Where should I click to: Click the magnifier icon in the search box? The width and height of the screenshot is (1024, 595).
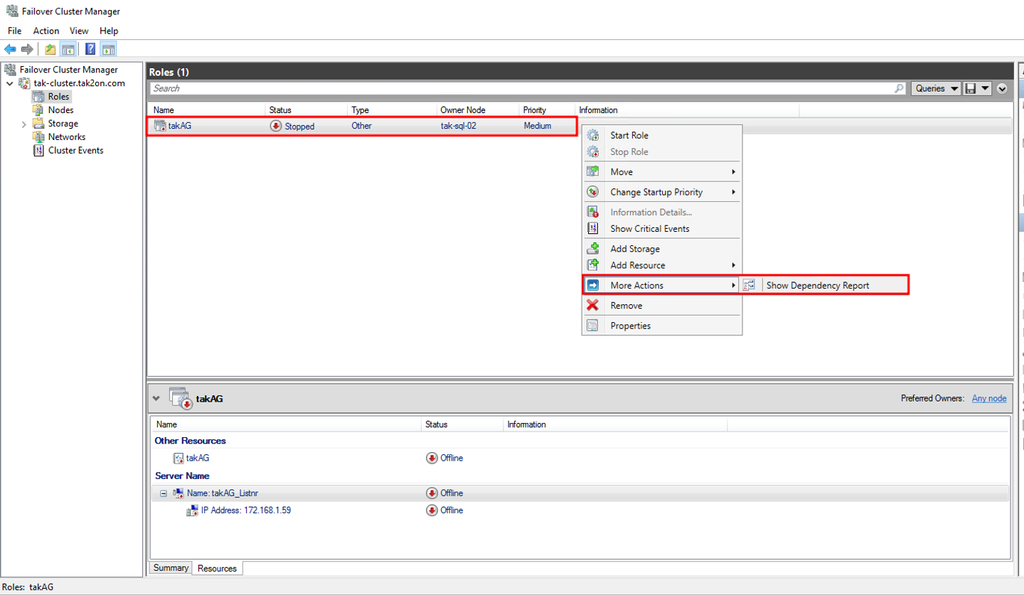click(x=900, y=89)
